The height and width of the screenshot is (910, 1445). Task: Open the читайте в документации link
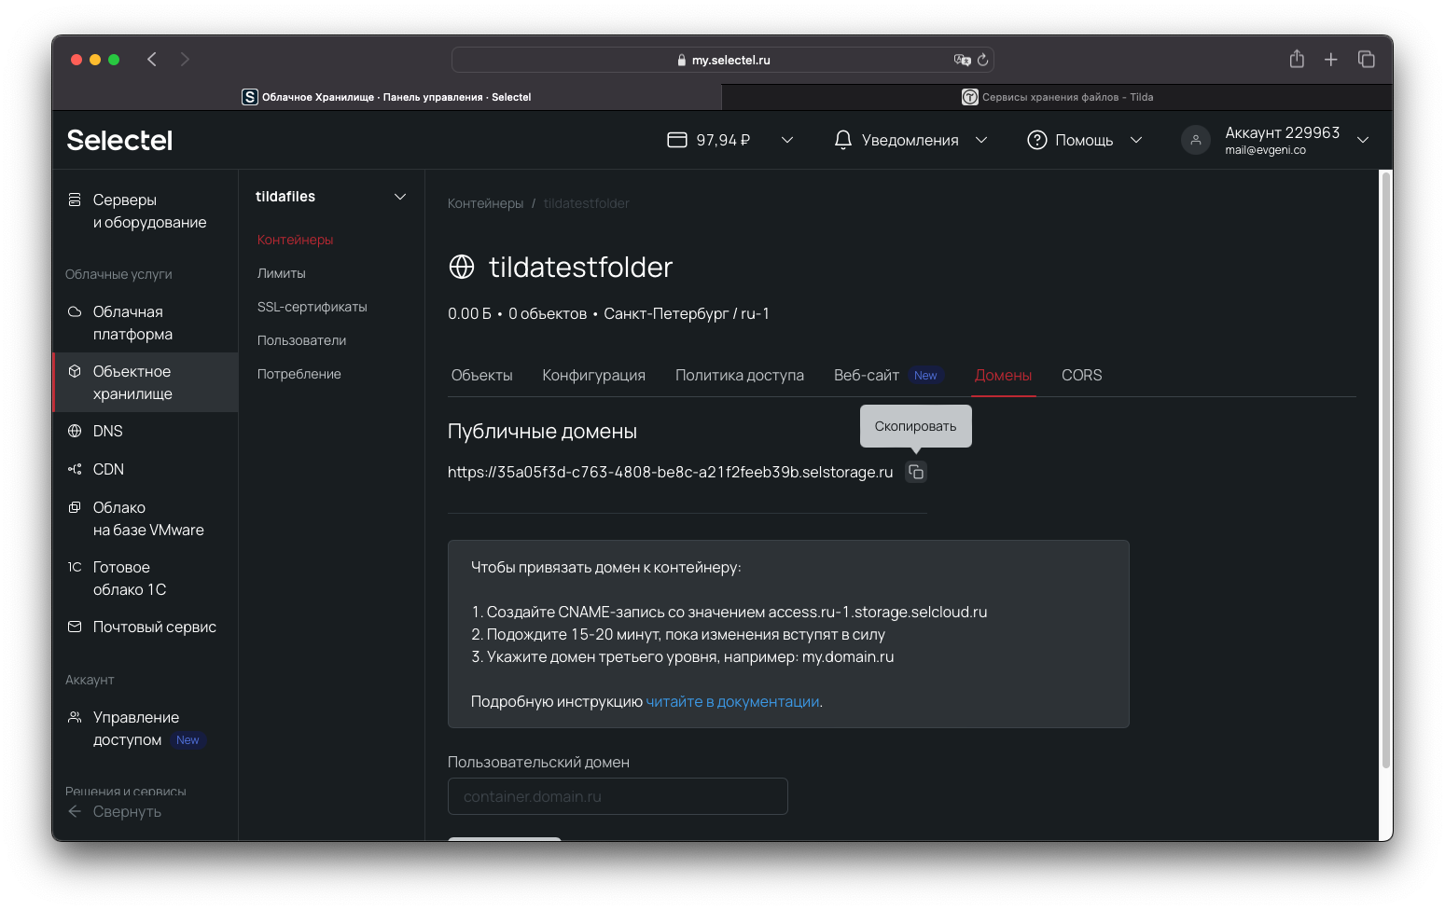pos(733,701)
